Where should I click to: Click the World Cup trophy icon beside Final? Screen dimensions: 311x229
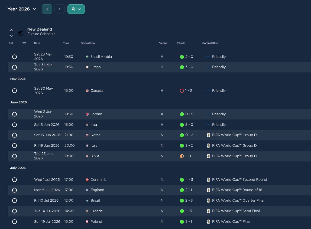[x=208, y=222]
